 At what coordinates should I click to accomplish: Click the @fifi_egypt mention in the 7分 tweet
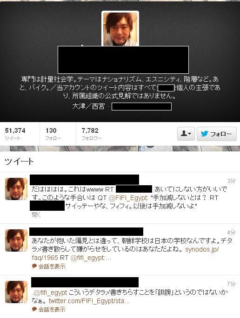coord(50,292)
